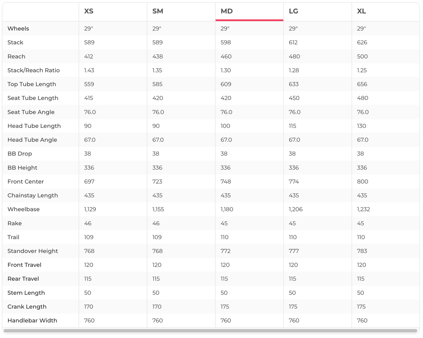The width and height of the screenshot is (423, 338).
Task: Select the XS size column header
Action: (x=89, y=11)
